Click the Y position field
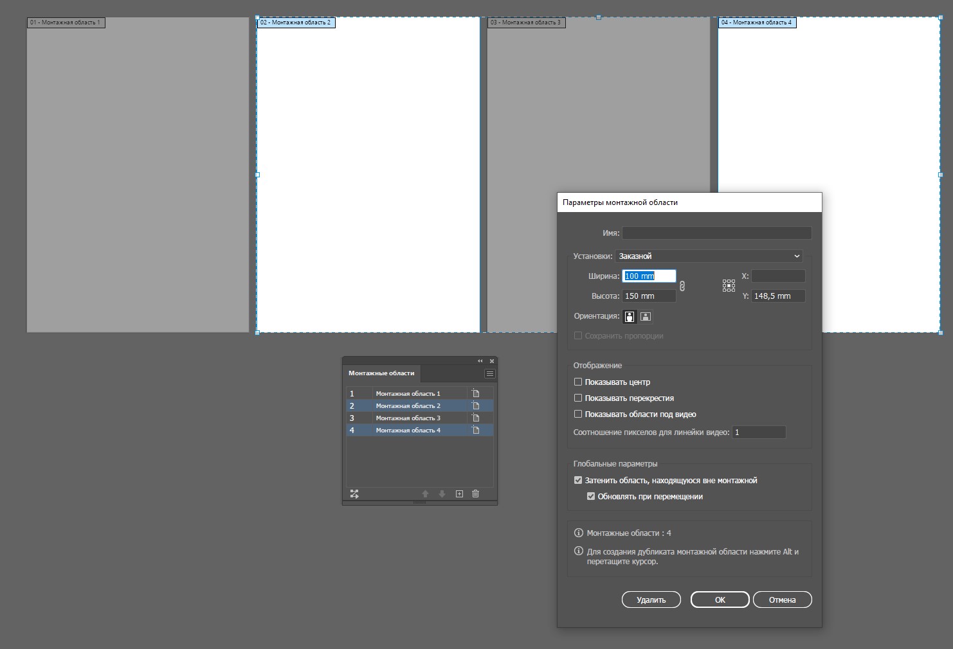The width and height of the screenshot is (953, 649). coord(778,296)
